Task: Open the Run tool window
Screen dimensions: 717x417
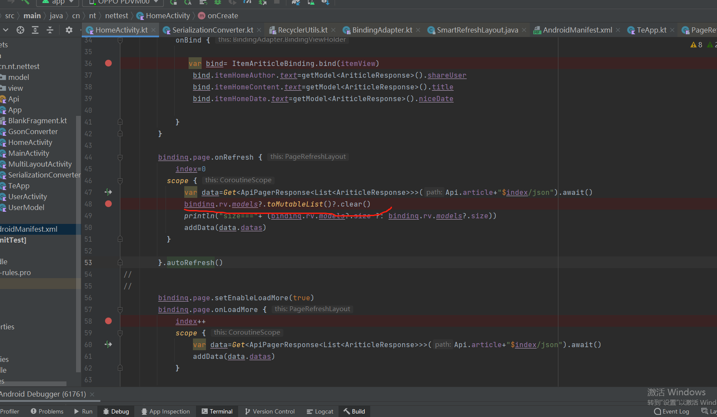Action: coord(83,411)
